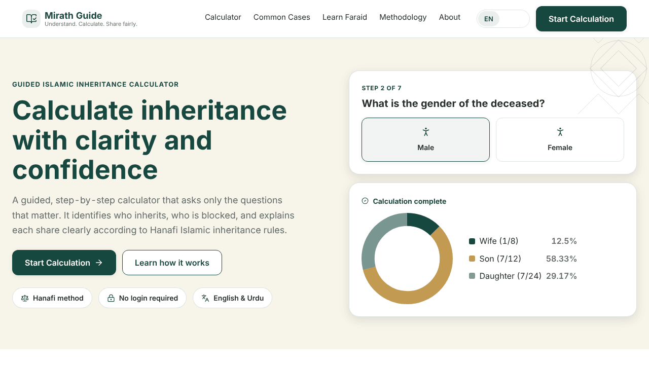Open the Calculator nav item
The height and width of the screenshot is (365, 649).
(x=223, y=17)
